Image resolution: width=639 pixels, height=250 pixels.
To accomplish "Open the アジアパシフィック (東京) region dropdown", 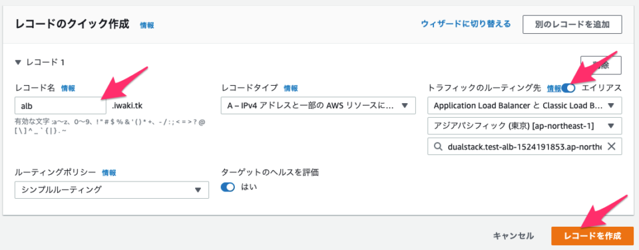I will (x=525, y=126).
